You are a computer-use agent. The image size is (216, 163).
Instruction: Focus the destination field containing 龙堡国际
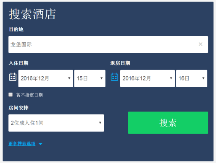[x=108, y=44]
